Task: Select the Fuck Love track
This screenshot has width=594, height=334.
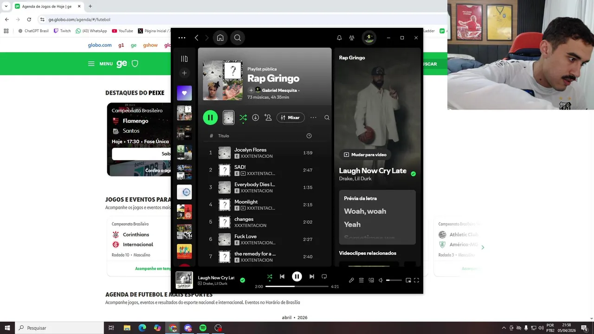Action: [x=265, y=239]
